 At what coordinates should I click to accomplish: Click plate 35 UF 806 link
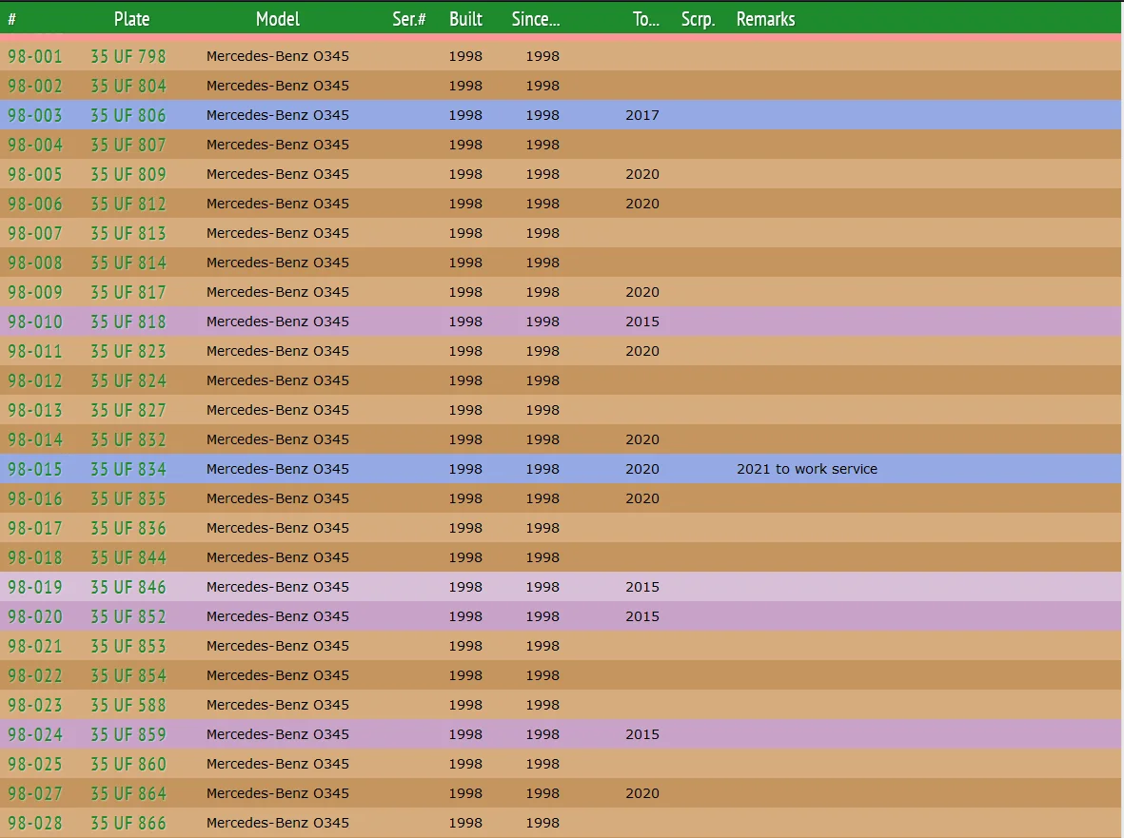[128, 115]
